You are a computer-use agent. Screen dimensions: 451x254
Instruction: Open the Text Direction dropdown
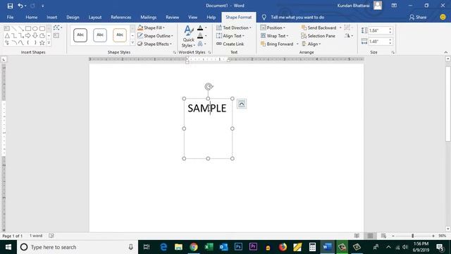[234, 28]
